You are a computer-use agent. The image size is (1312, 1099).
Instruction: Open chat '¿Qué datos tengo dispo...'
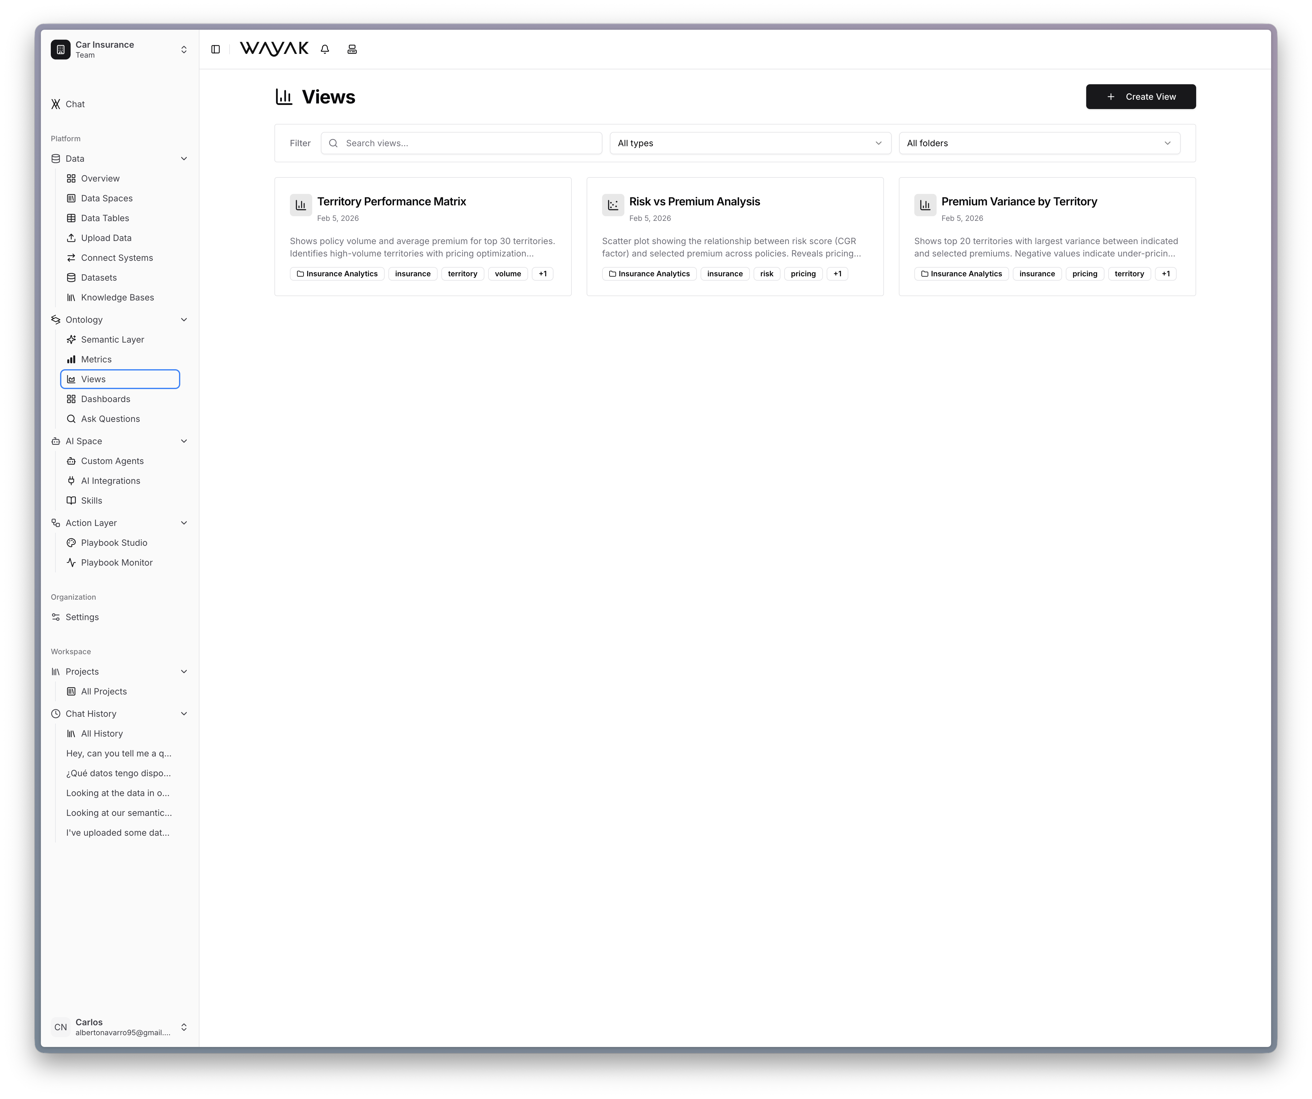tap(119, 773)
